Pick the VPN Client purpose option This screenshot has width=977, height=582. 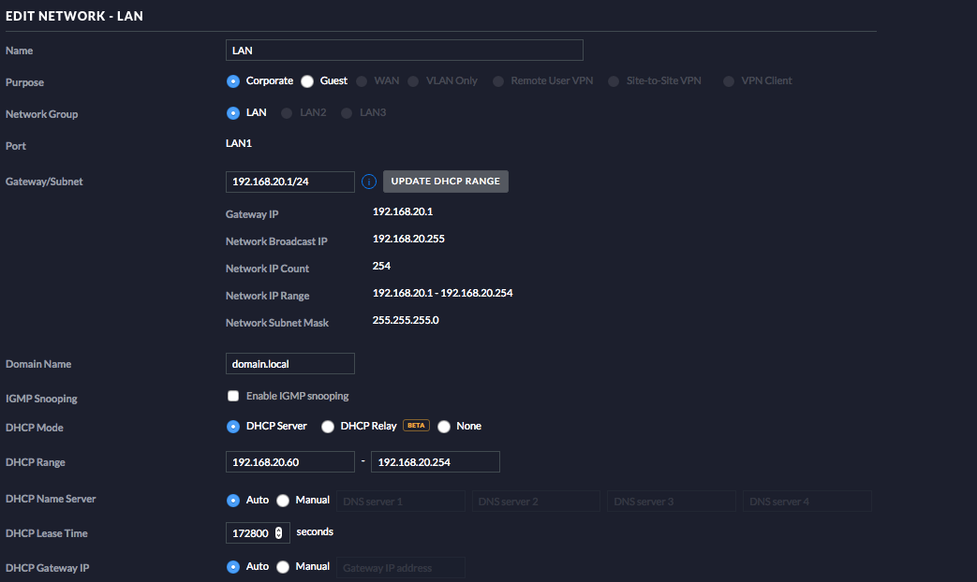point(729,81)
